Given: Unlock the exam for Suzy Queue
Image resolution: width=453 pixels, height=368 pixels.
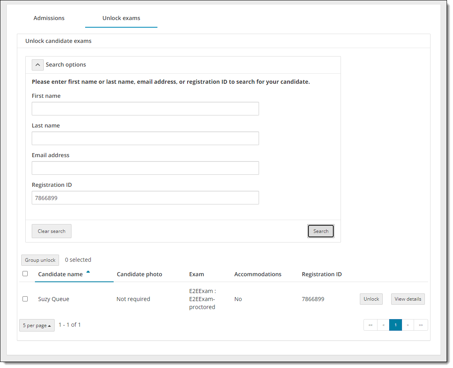Looking at the screenshot, I should coord(371,299).
